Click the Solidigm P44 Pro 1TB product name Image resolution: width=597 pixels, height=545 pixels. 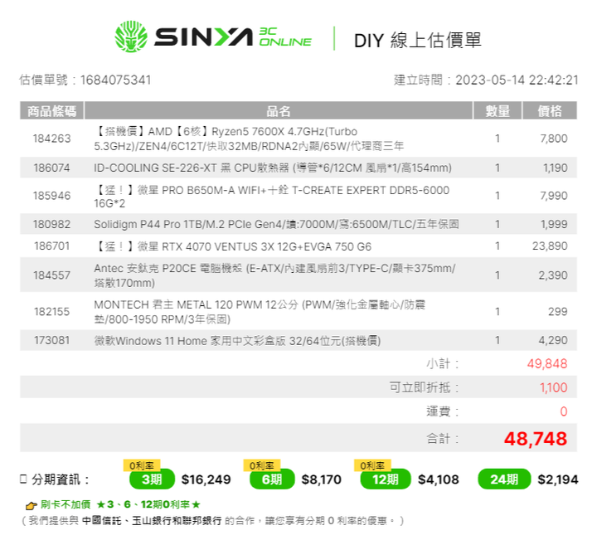276,224
